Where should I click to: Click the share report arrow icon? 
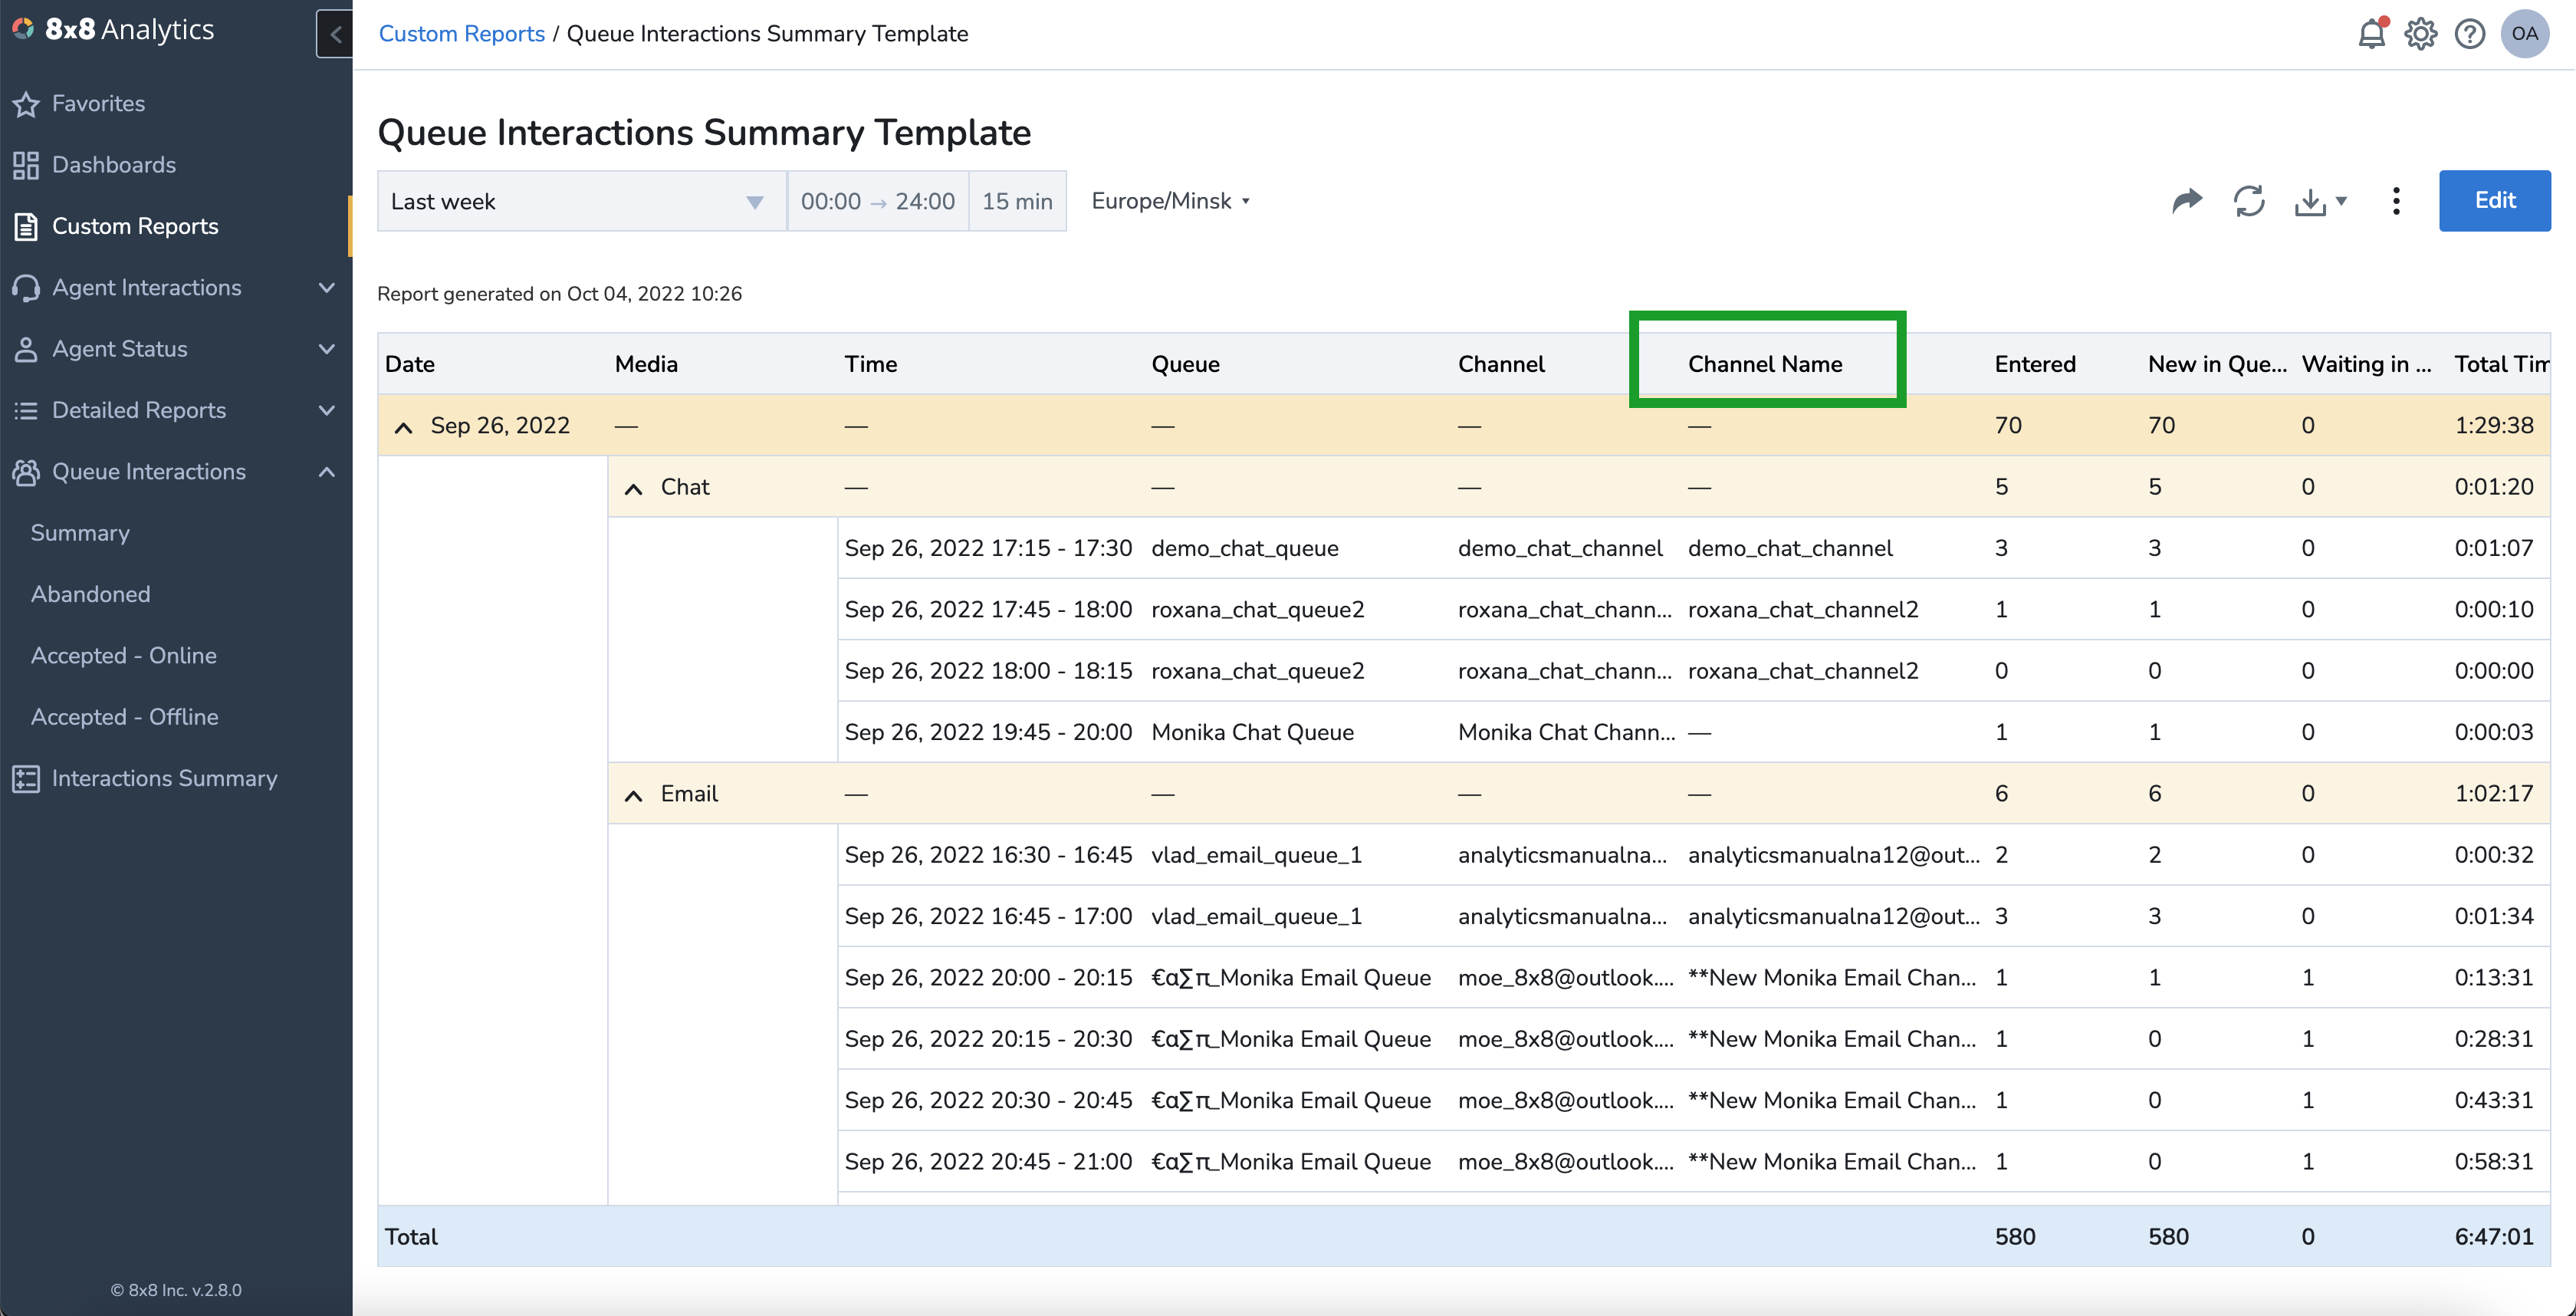2187,201
